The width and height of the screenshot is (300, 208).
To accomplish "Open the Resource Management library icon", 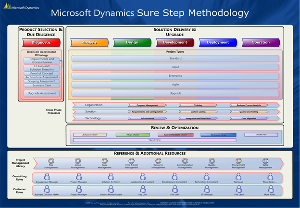I will tap(158, 161).
